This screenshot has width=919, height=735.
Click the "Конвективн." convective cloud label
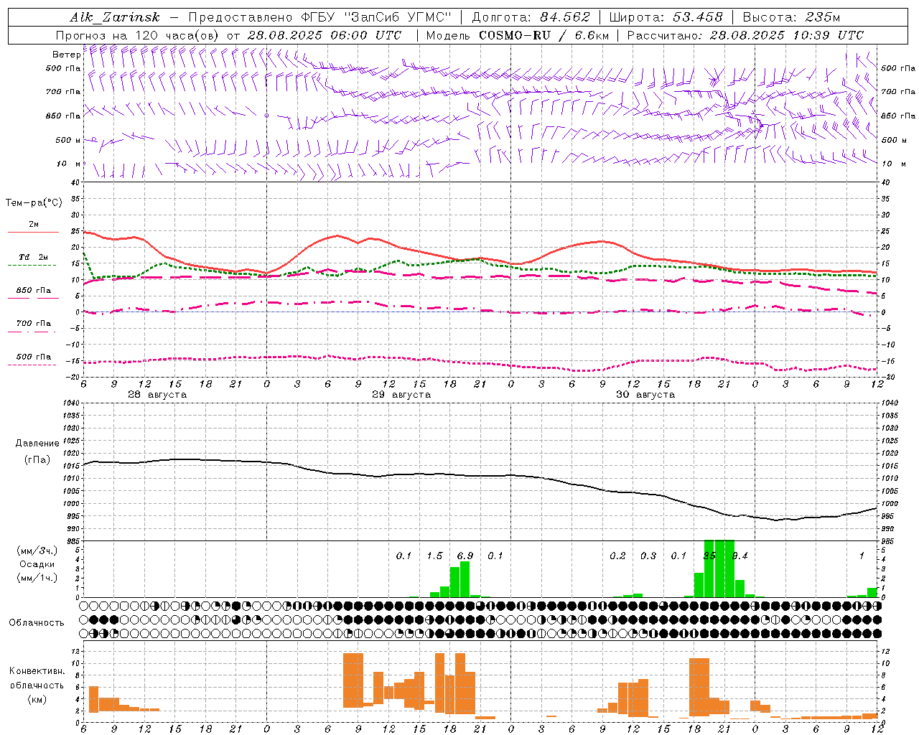37,671
